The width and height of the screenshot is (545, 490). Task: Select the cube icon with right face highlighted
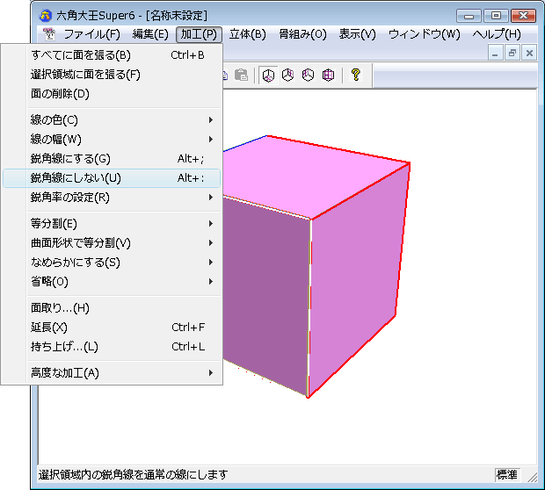point(287,75)
